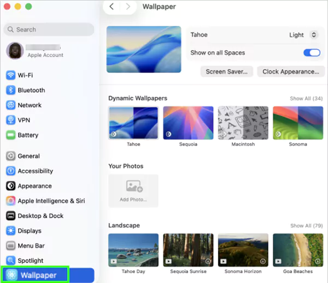Select the Menu Bar icon
The image size is (328, 283).
pos(10,246)
